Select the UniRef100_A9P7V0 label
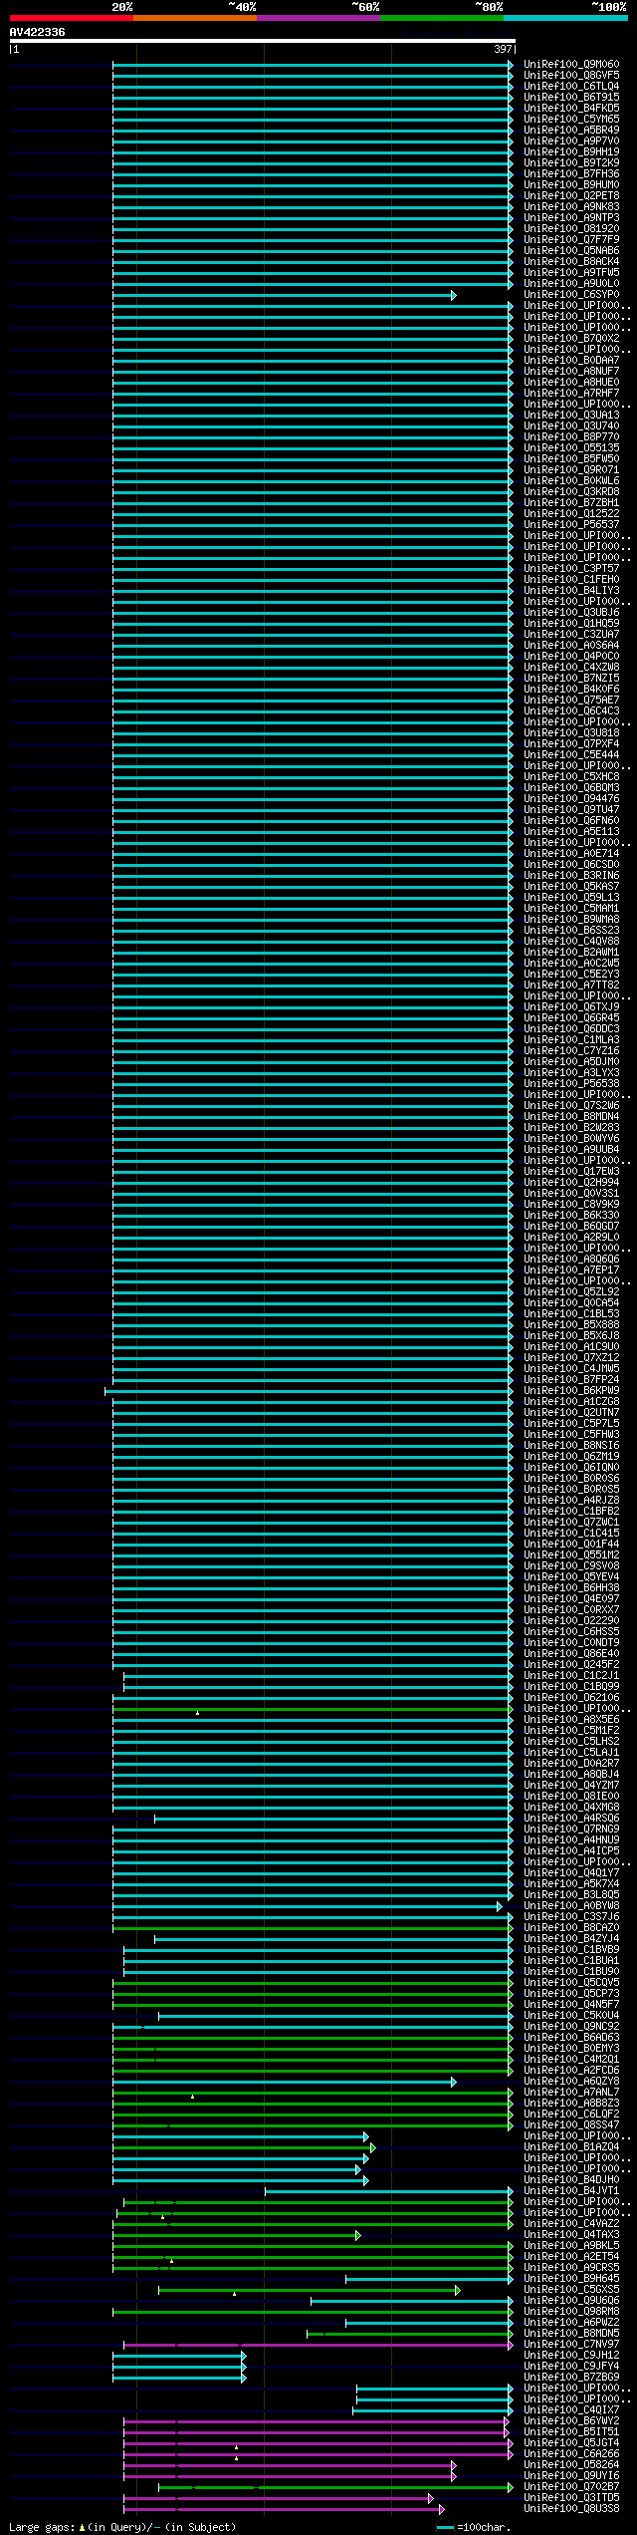 (x=571, y=141)
